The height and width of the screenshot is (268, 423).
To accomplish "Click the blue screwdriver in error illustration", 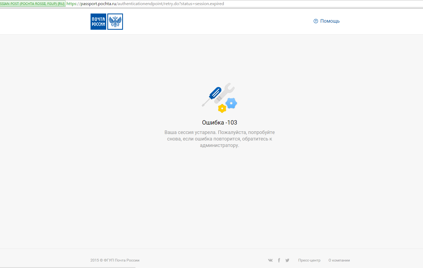I will (215, 93).
